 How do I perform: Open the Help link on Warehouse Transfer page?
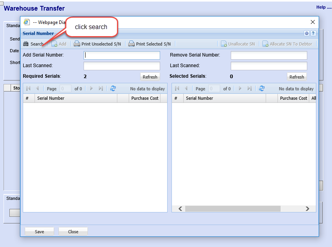(x=323, y=7)
